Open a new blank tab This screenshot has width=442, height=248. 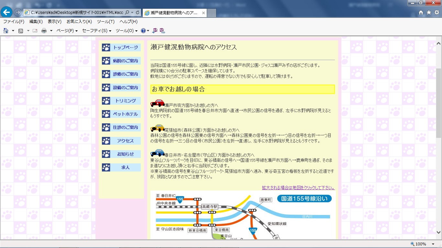(212, 13)
